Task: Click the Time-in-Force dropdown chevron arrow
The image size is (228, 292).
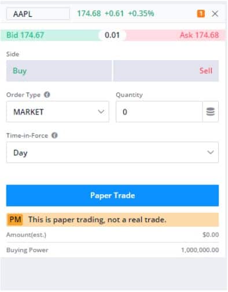Action: 211,152
